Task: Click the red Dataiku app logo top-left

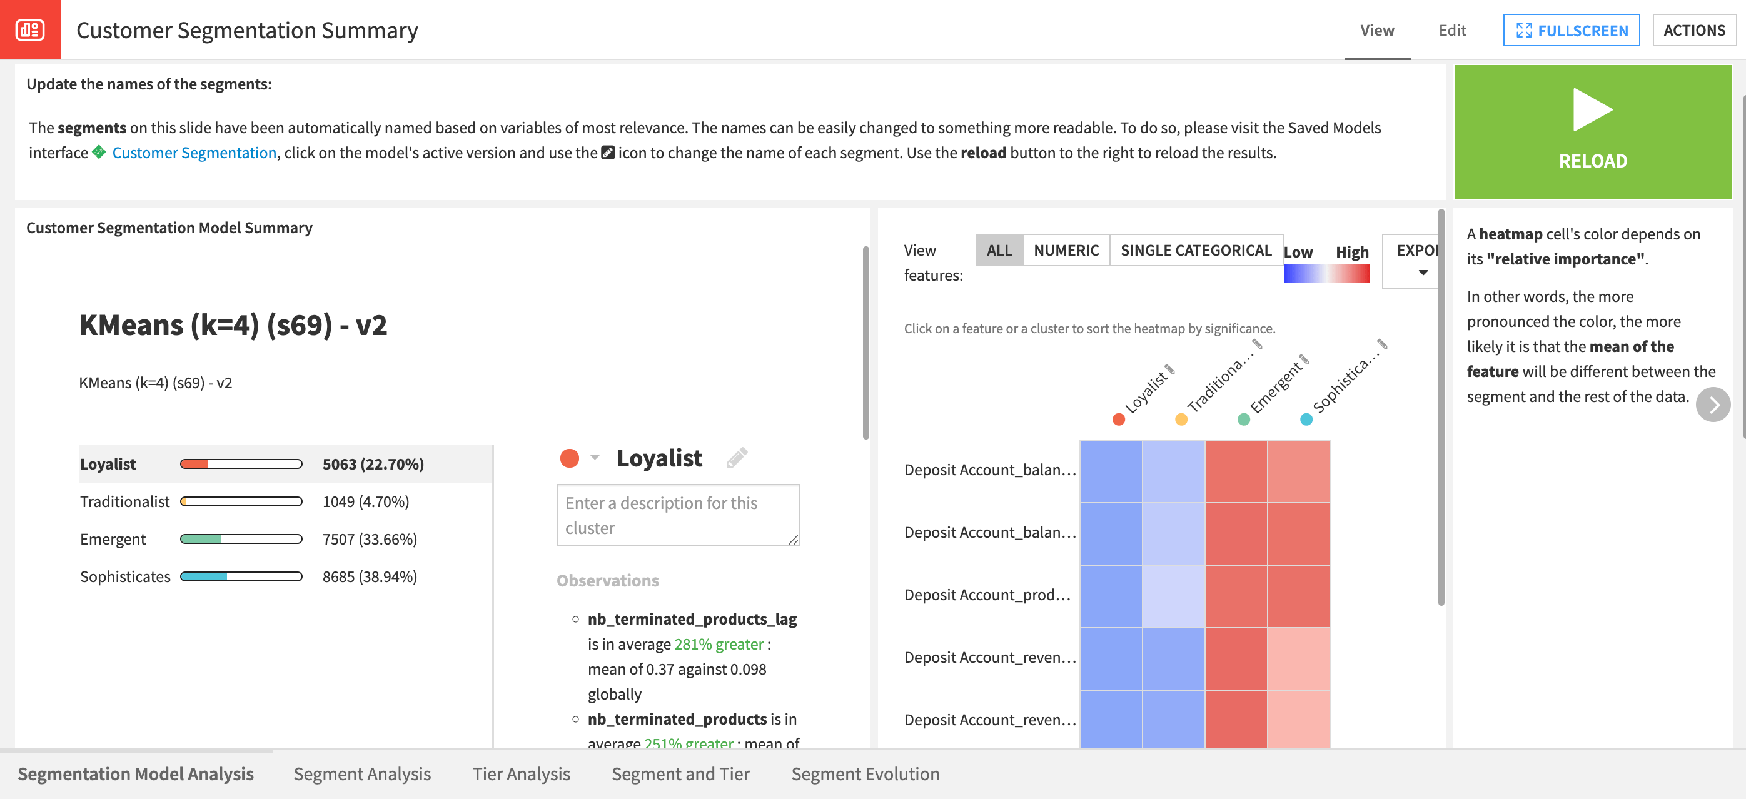Action: 31,30
